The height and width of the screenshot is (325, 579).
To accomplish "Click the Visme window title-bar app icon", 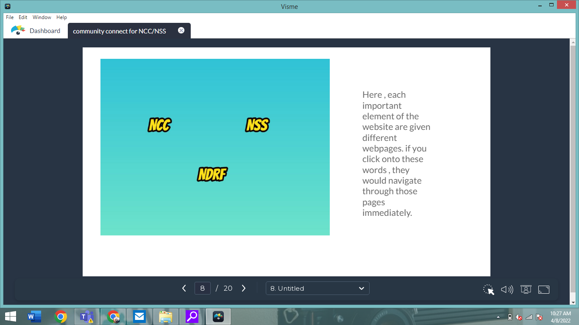I will 8,6.
